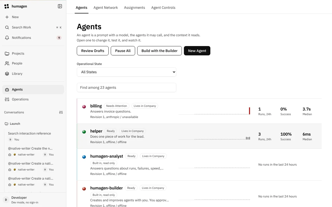Create a New Agent

point(197,51)
